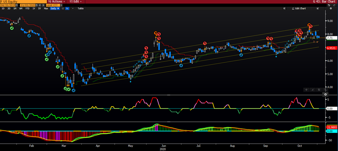Select the 3D range tab

click(9, 8)
